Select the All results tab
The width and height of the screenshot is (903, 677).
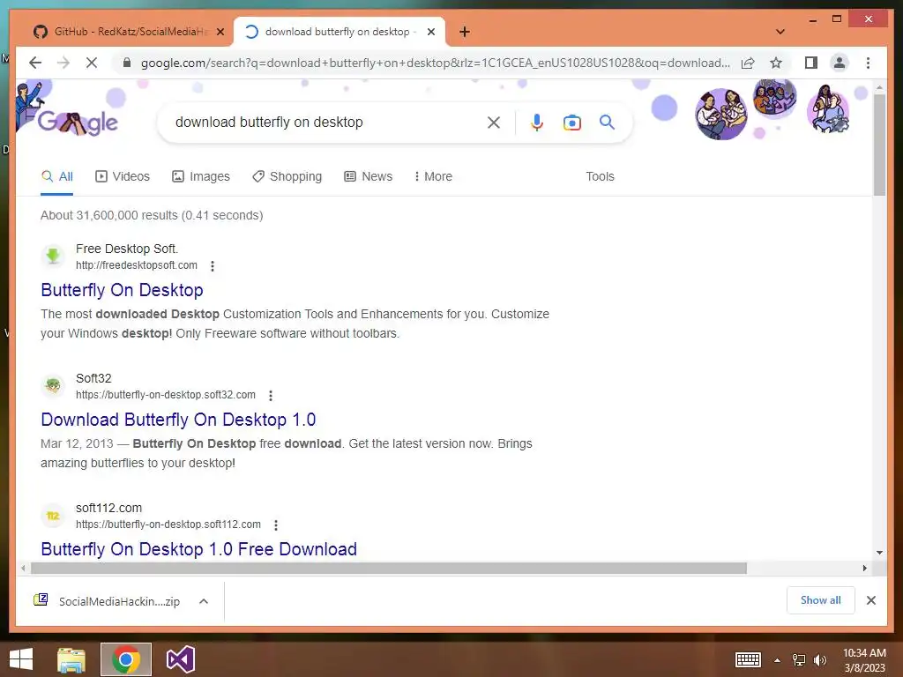click(x=57, y=176)
